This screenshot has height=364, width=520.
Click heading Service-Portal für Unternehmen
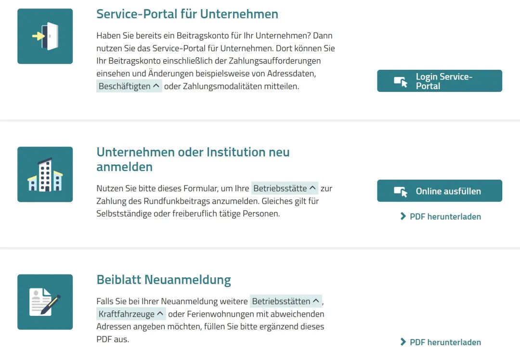(x=187, y=14)
